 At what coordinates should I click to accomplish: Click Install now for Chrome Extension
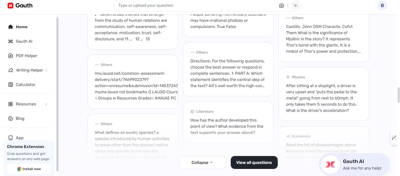[x=29, y=169]
